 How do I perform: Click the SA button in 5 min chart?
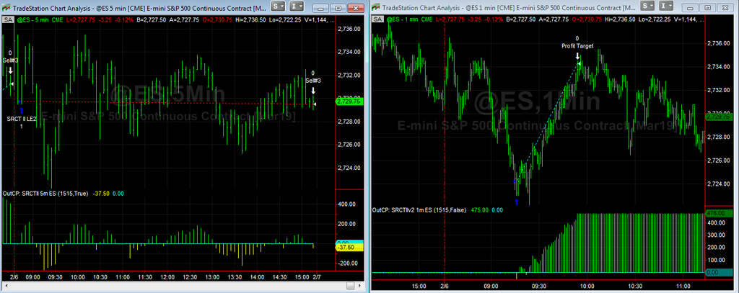(x=8, y=19)
